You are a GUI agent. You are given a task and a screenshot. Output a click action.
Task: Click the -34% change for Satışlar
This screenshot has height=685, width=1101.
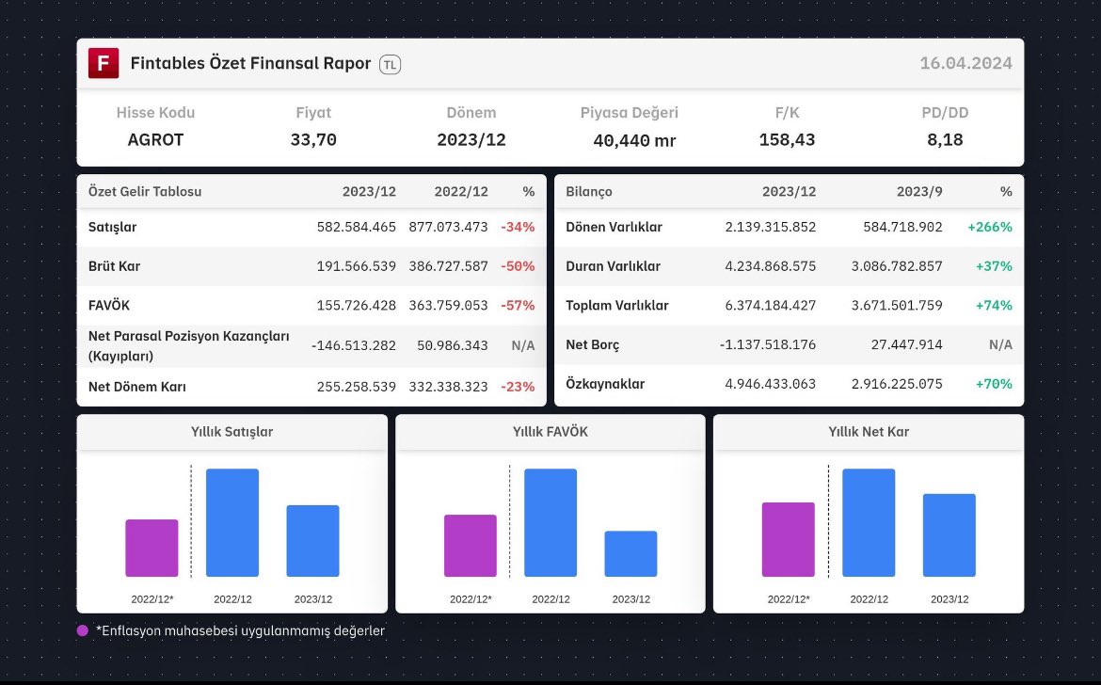518,227
